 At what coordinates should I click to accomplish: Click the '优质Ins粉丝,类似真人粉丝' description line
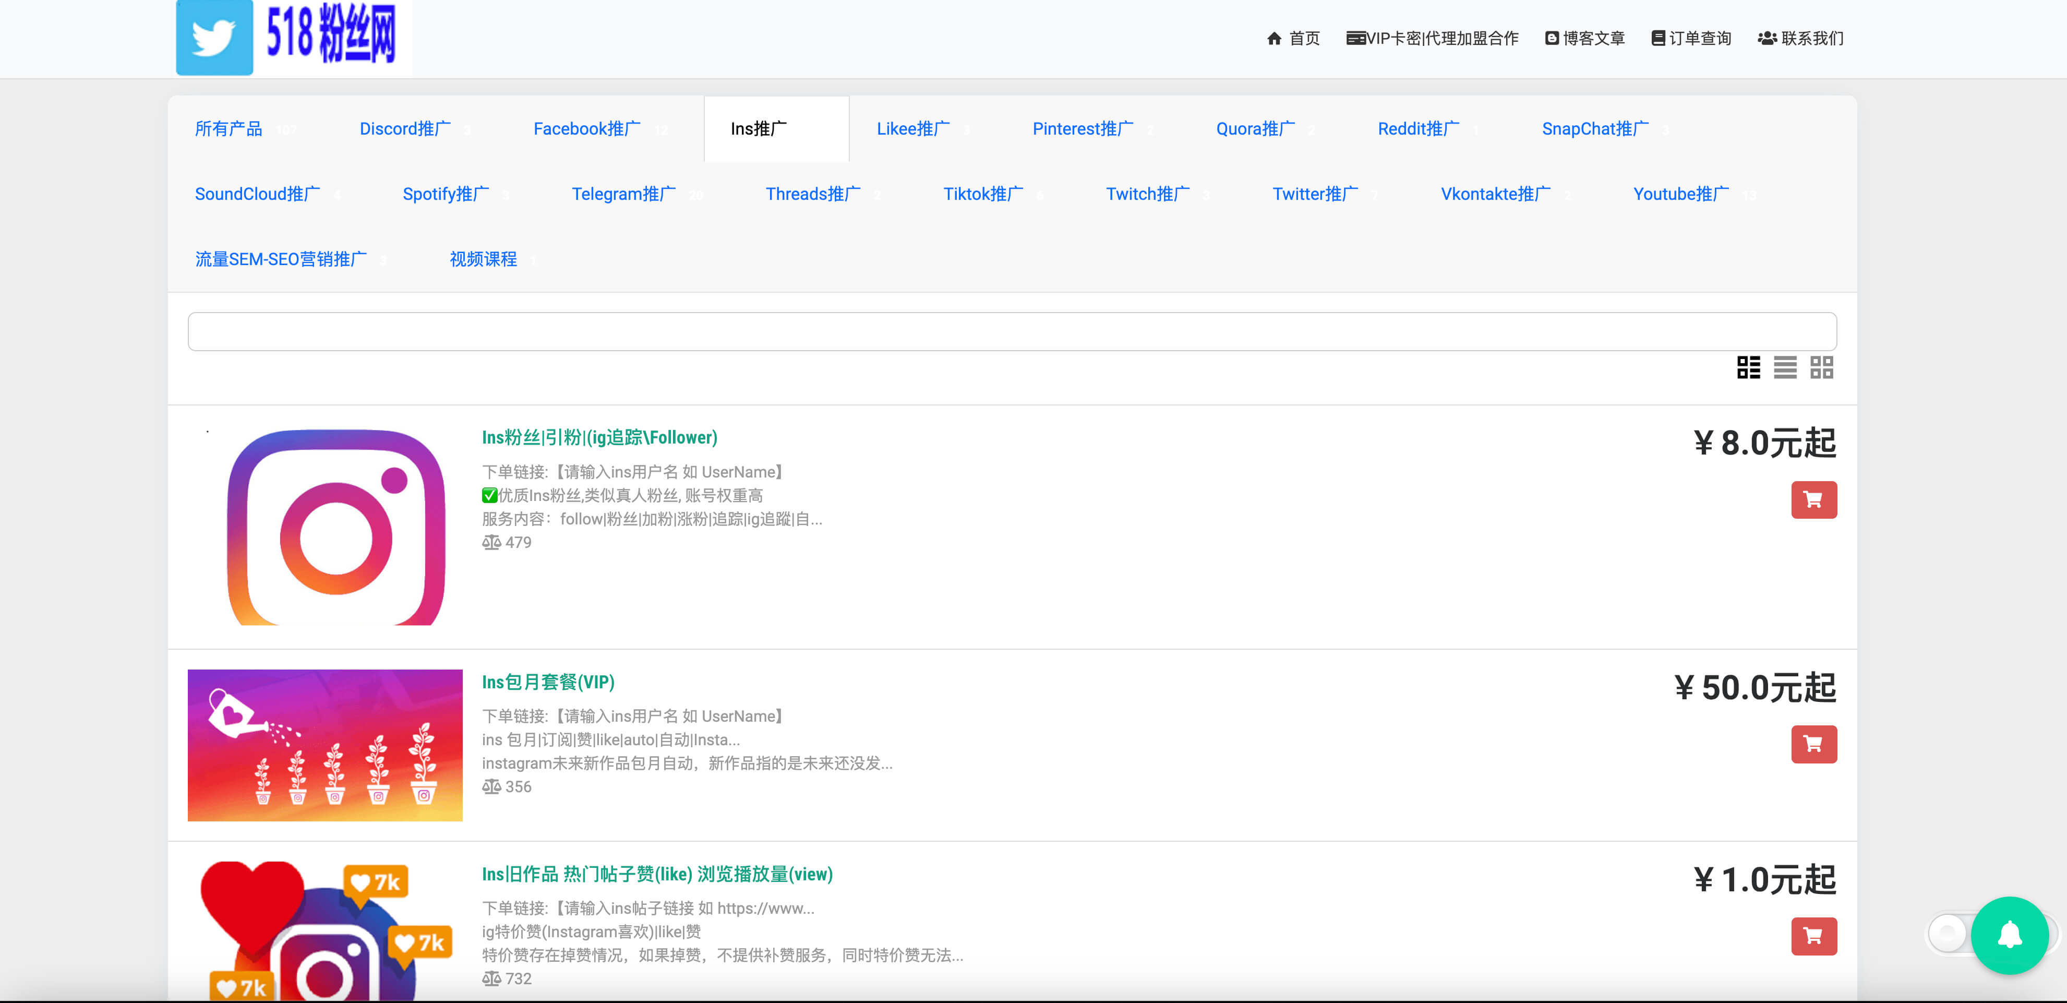[x=623, y=495]
